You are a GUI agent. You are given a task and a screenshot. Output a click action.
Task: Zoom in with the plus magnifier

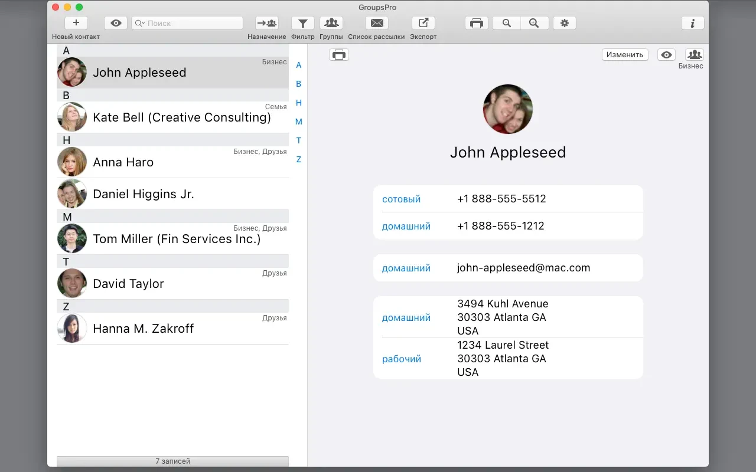(535, 23)
